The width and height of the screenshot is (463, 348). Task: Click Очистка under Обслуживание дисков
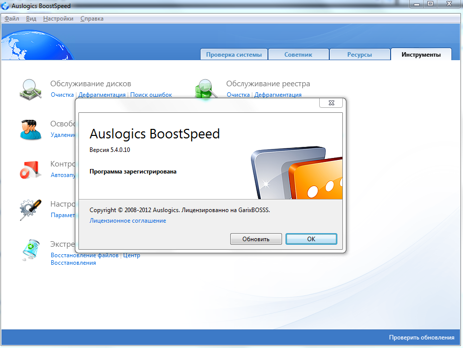click(62, 95)
